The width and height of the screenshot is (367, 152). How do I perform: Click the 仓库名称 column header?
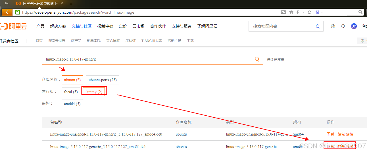183,122
